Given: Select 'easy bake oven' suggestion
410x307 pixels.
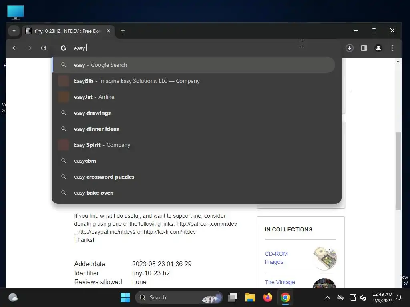Looking at the screenshot, I should coord(193,193).
